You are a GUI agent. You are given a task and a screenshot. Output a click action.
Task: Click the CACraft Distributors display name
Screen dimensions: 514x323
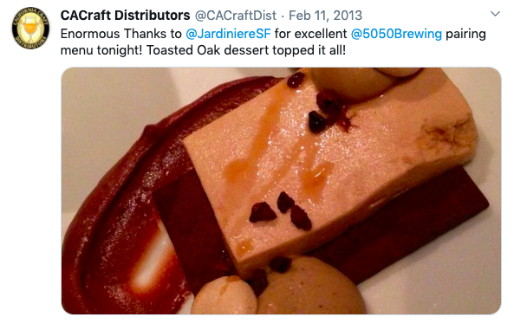[x=125, y=16]
